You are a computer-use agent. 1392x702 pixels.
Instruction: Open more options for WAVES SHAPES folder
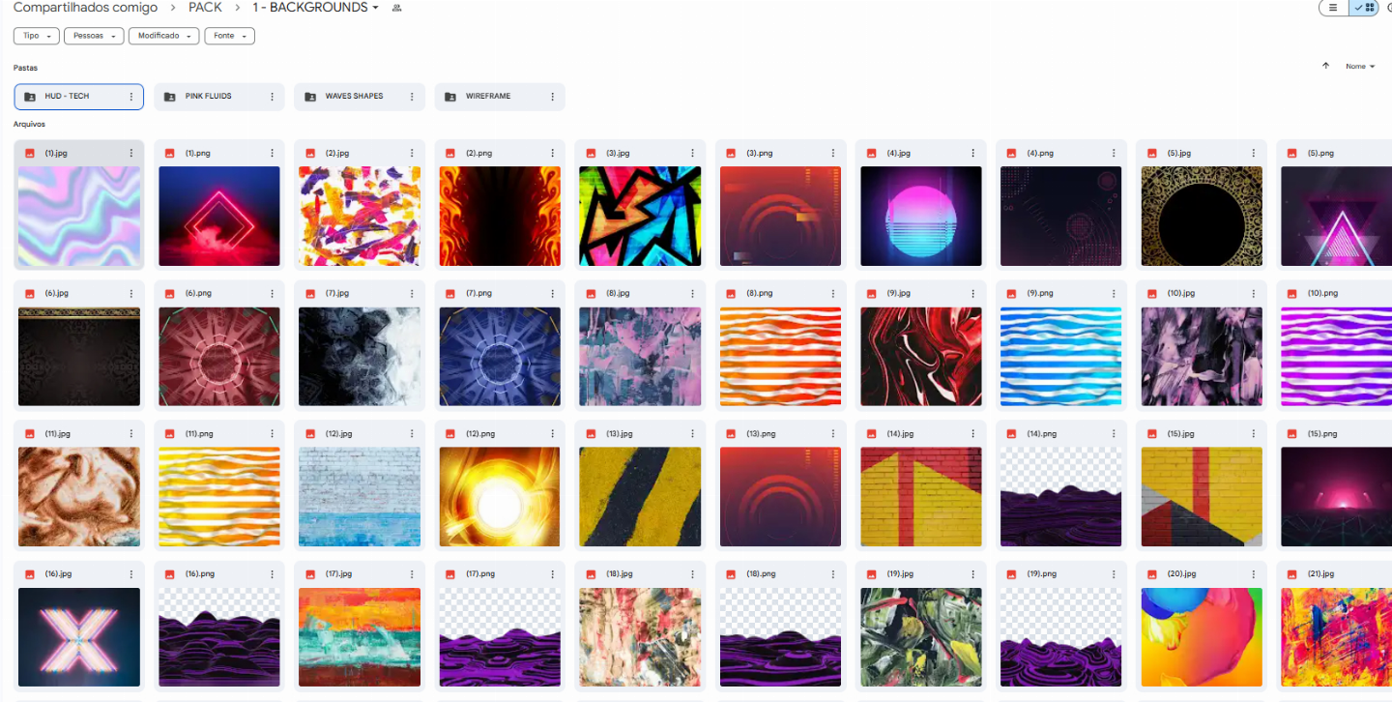pyautogui.click(x=412, y=97)
